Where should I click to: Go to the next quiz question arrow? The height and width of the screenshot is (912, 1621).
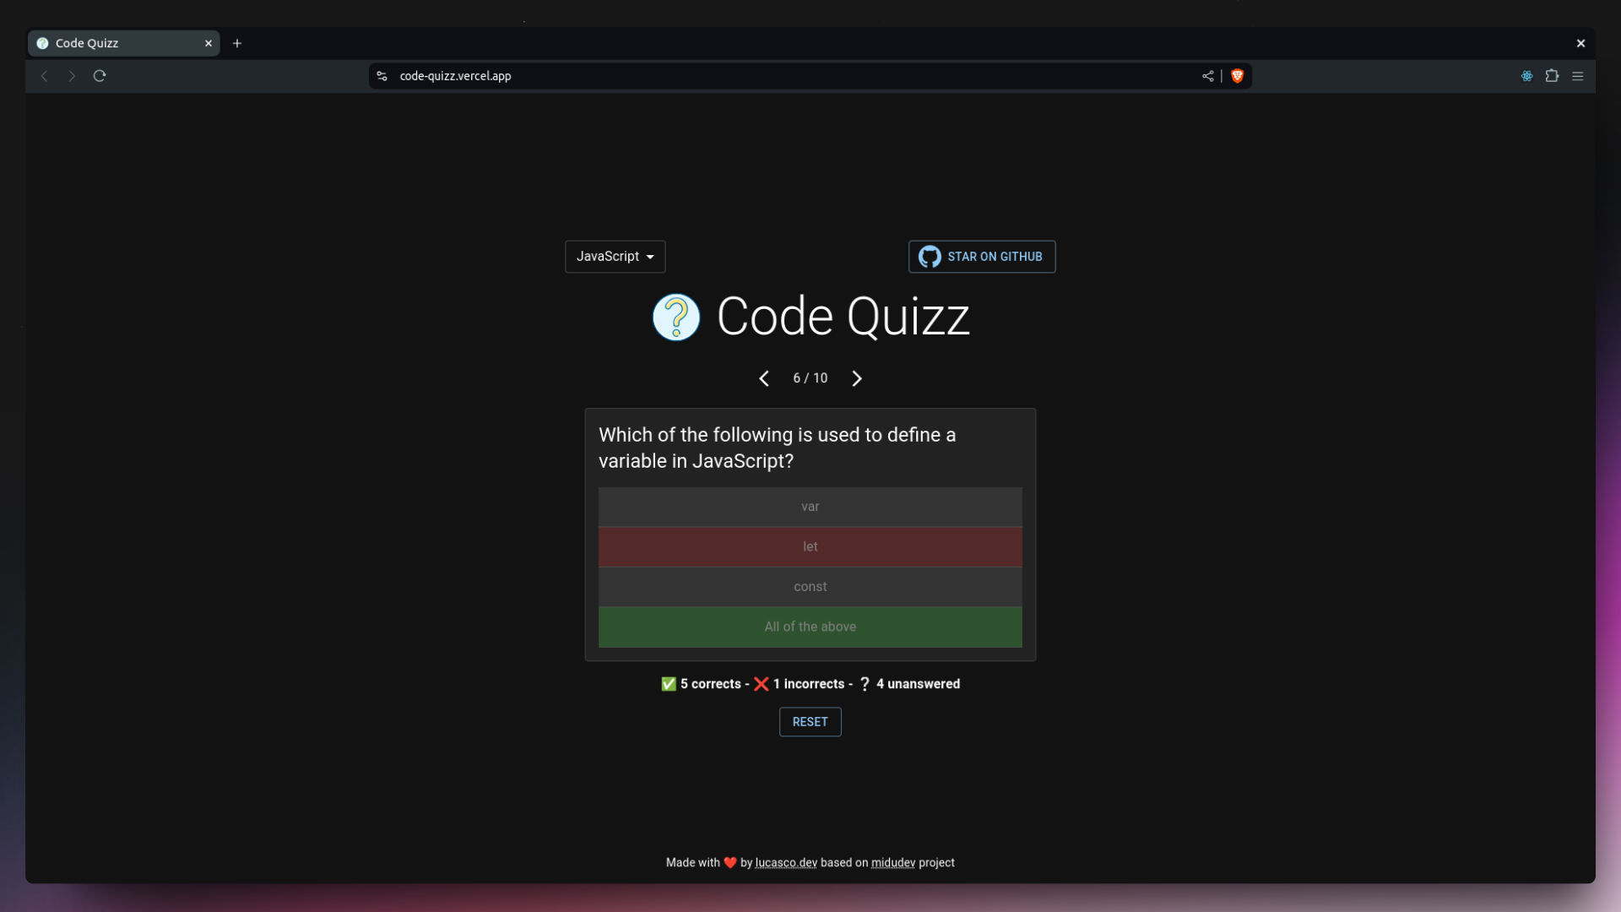(857, 378)
